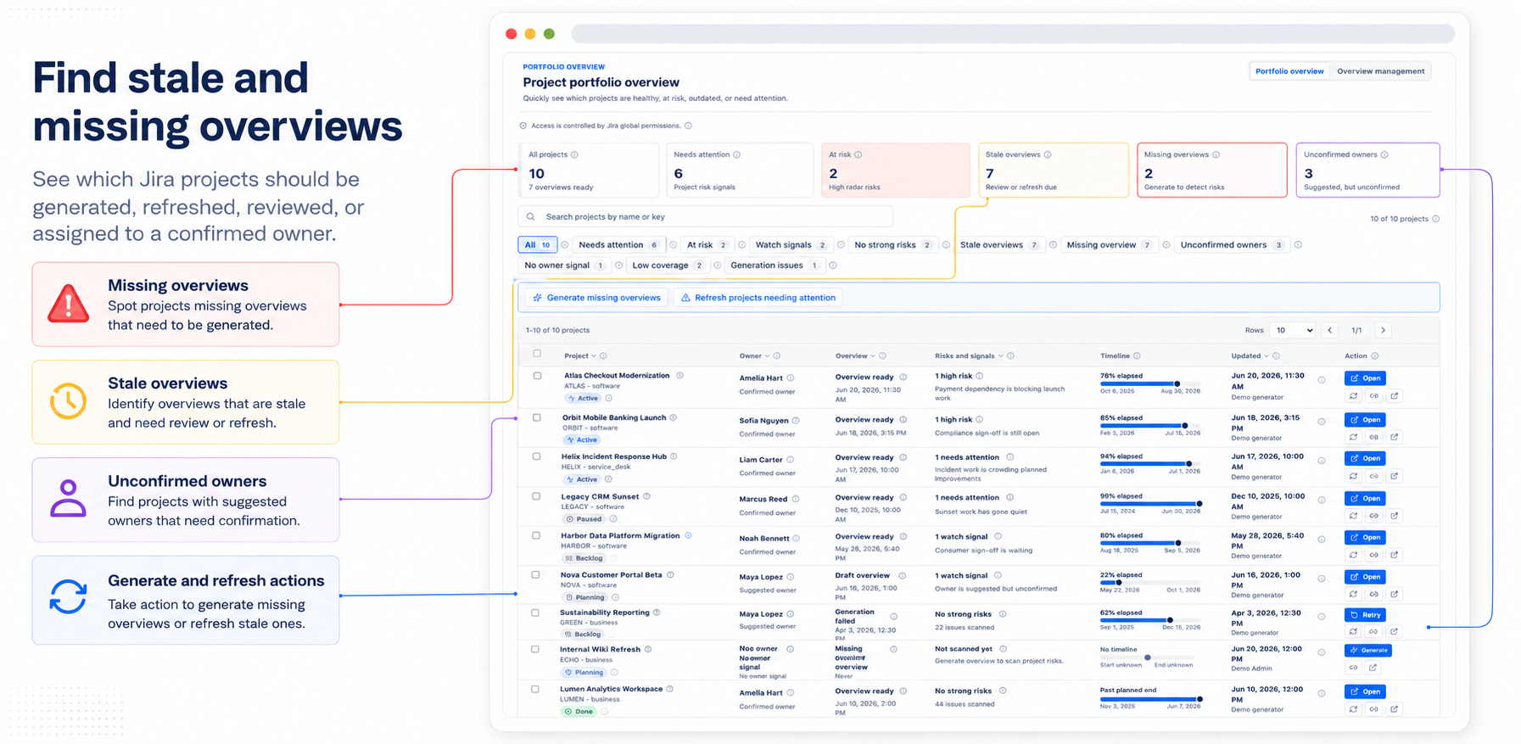1521x744 pixels.
Task: Click refresh icon in Harbor Data Platform row
Action: tap(1354, 555)
